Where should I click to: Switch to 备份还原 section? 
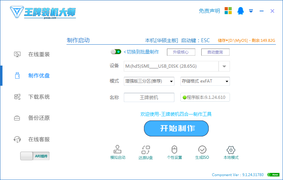39,118
